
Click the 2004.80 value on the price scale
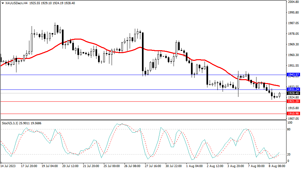(x=294, y=2)
